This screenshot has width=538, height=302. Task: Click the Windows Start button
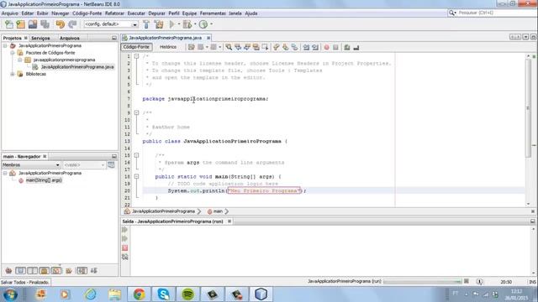point(10,294)
